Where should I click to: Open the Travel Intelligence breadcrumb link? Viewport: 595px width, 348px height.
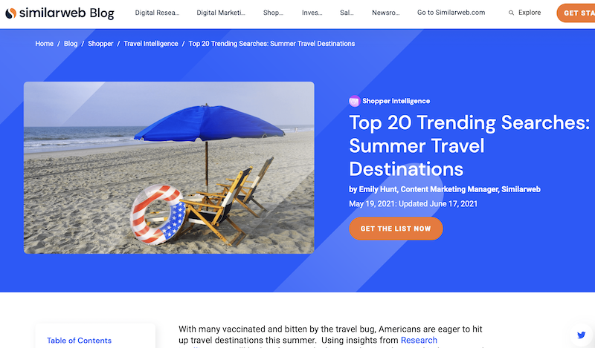[151, 44]
